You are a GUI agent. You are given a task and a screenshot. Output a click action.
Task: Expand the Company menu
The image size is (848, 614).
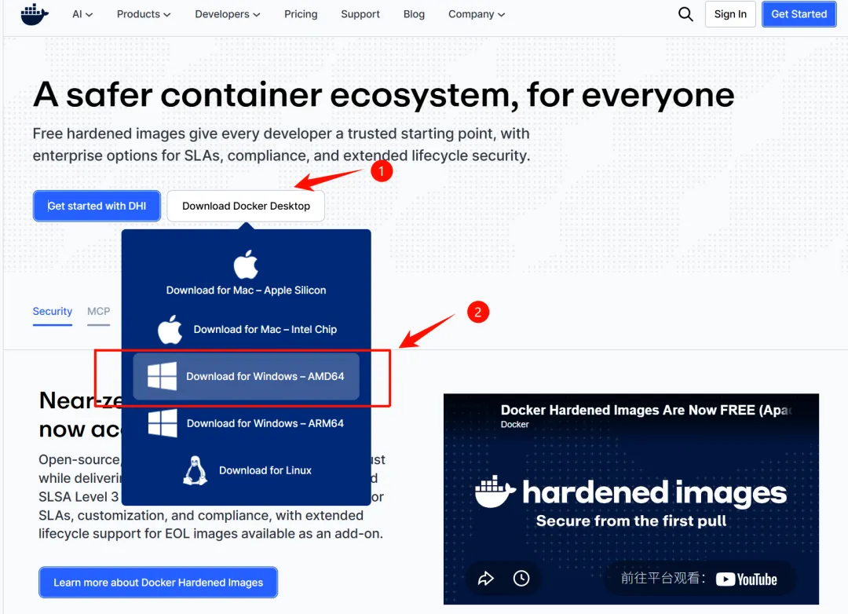pyautogui.click(x=477, y=14)
